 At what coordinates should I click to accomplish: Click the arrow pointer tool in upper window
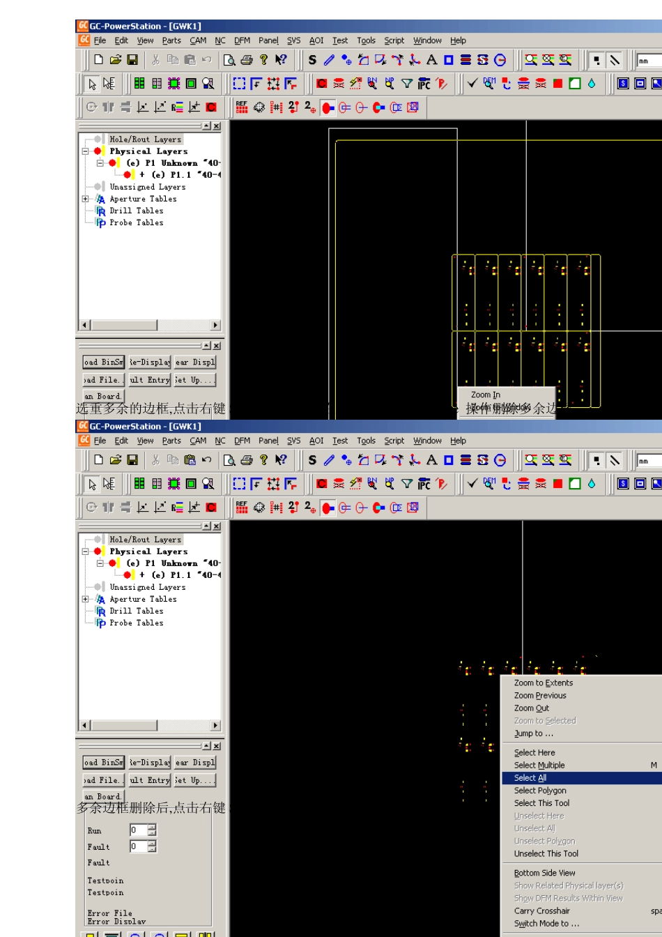(x=92, y=84)
